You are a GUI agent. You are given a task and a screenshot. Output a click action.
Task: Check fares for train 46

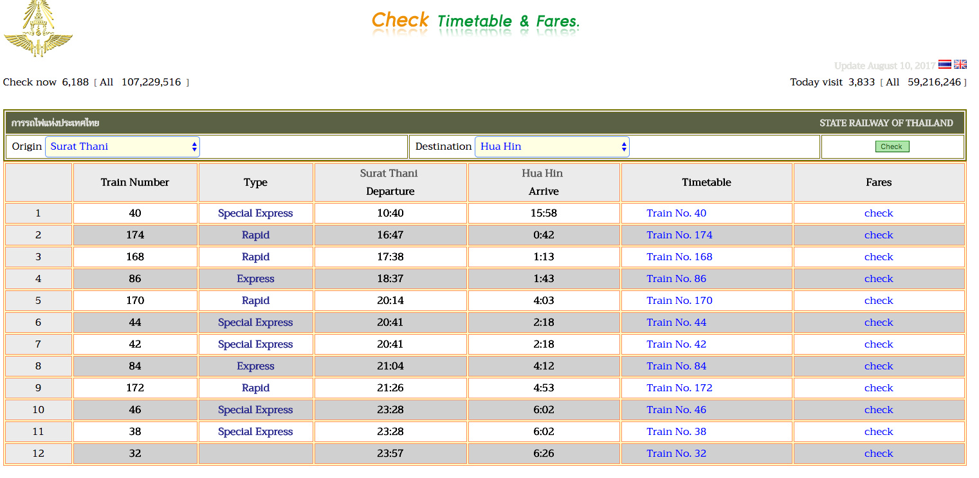pos(879,410)
